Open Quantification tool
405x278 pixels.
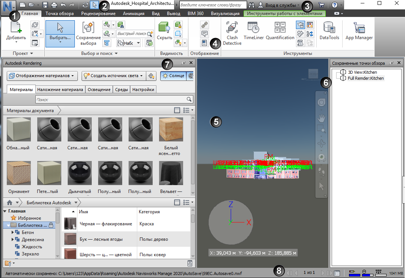pyautogui.click(x=280, y=31)
